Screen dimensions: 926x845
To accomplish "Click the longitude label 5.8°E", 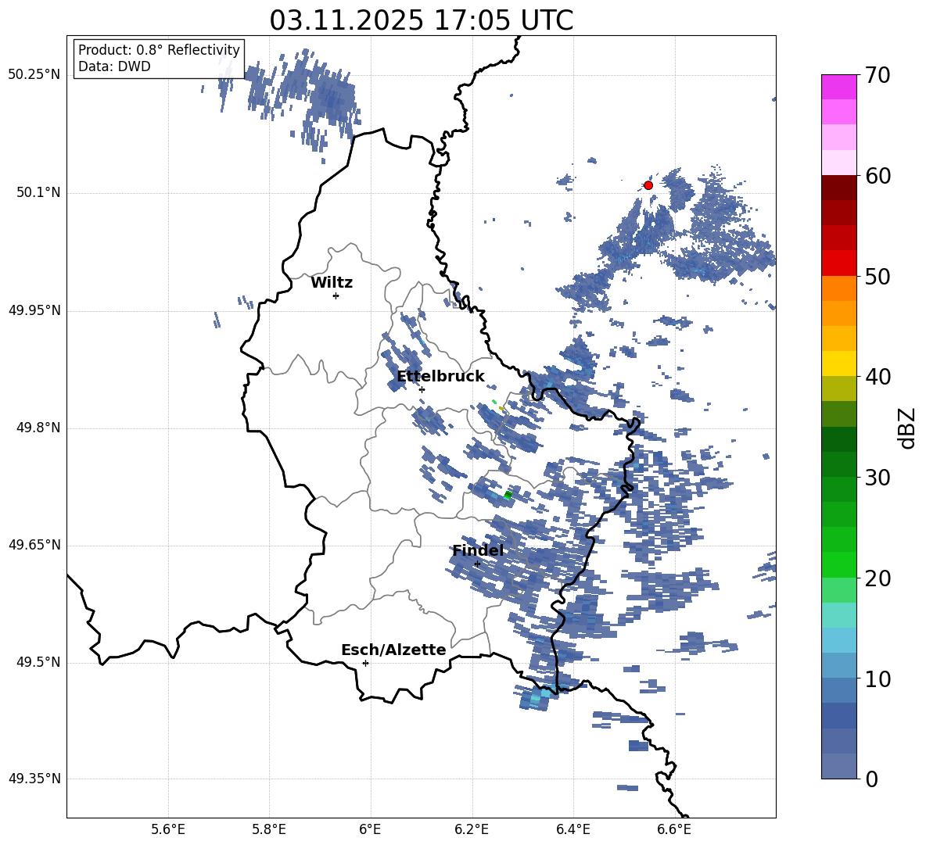I will click(x=269, y=829).
